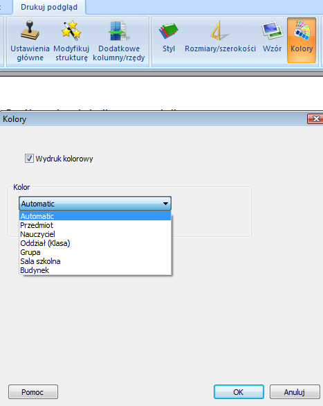The width and height of the screenshot is (323, 406).
Task: Click Modyfikuj strukturę stars icon
Action: tap(71, 30)
